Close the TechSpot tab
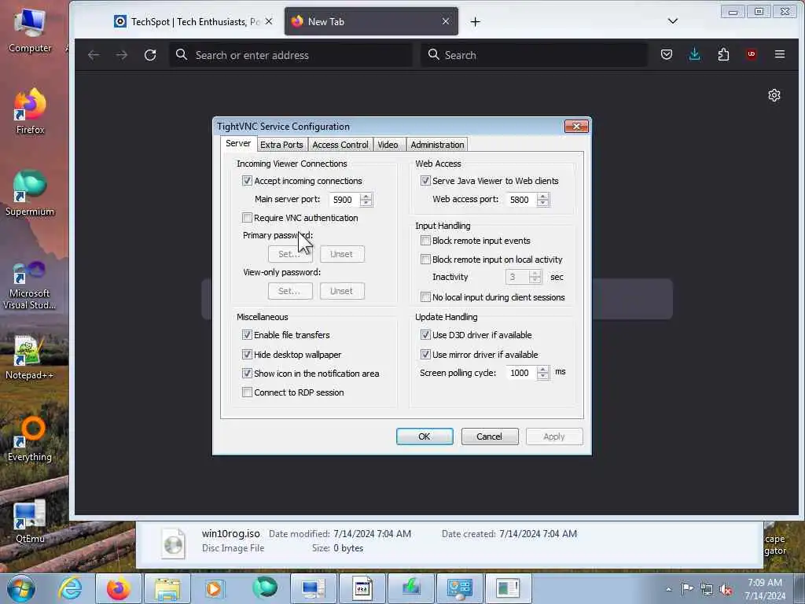Viewport: 805px width, 604px height. (269, 21)
